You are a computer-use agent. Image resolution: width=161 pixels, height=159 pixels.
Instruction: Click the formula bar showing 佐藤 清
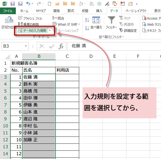114,46
